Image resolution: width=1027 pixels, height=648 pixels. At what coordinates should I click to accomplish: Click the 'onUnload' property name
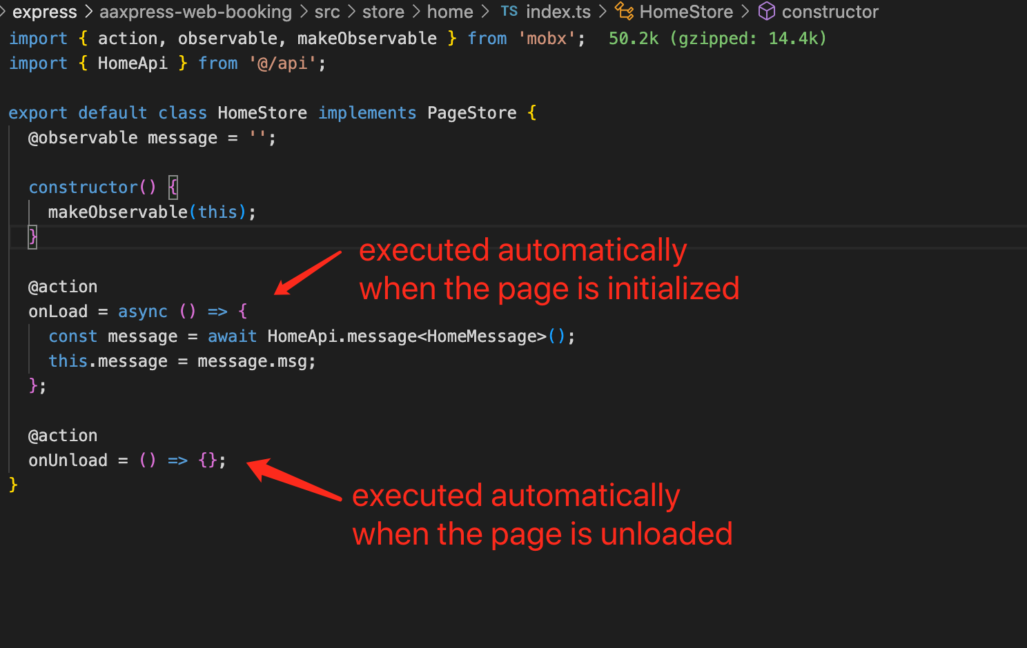pos(68,460)
